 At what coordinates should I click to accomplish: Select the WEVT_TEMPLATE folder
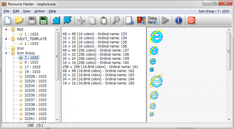[32, 39]
